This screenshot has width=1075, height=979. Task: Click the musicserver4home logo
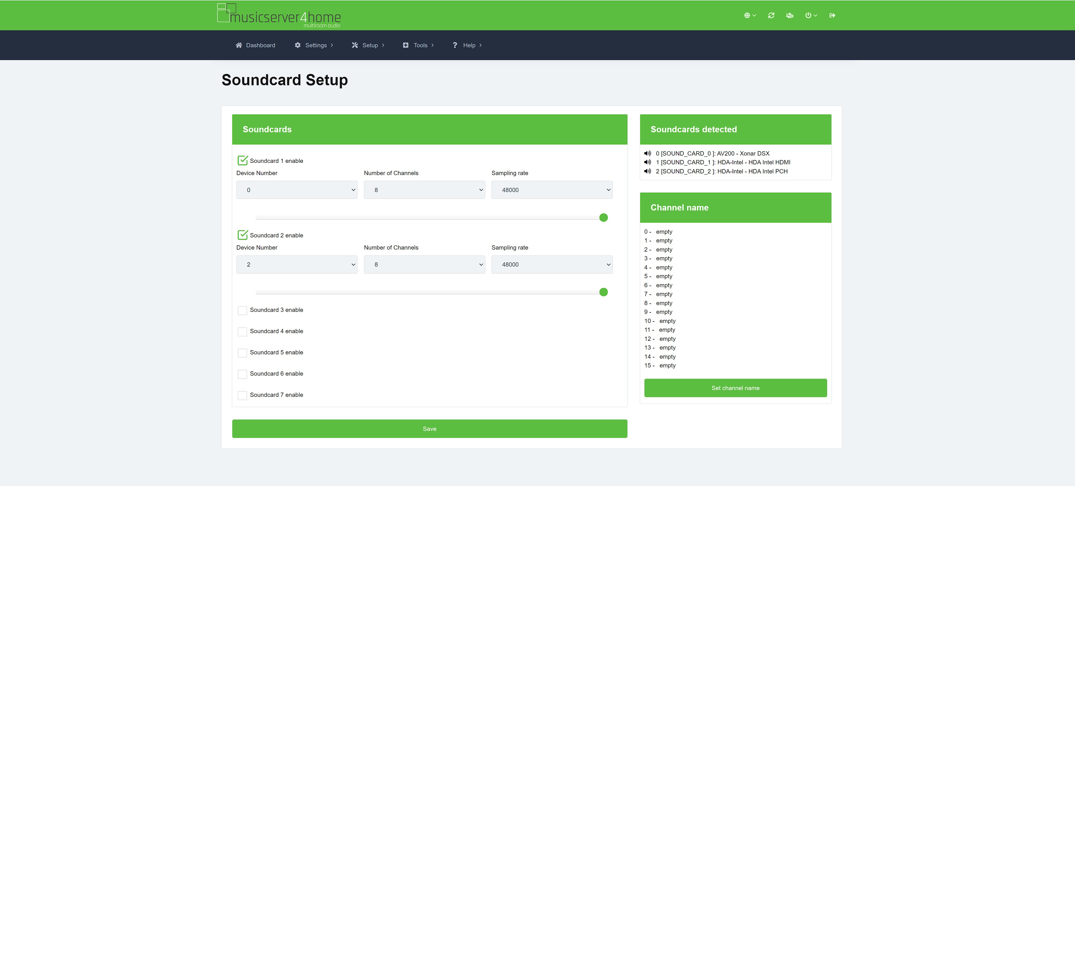pos(279,16)
